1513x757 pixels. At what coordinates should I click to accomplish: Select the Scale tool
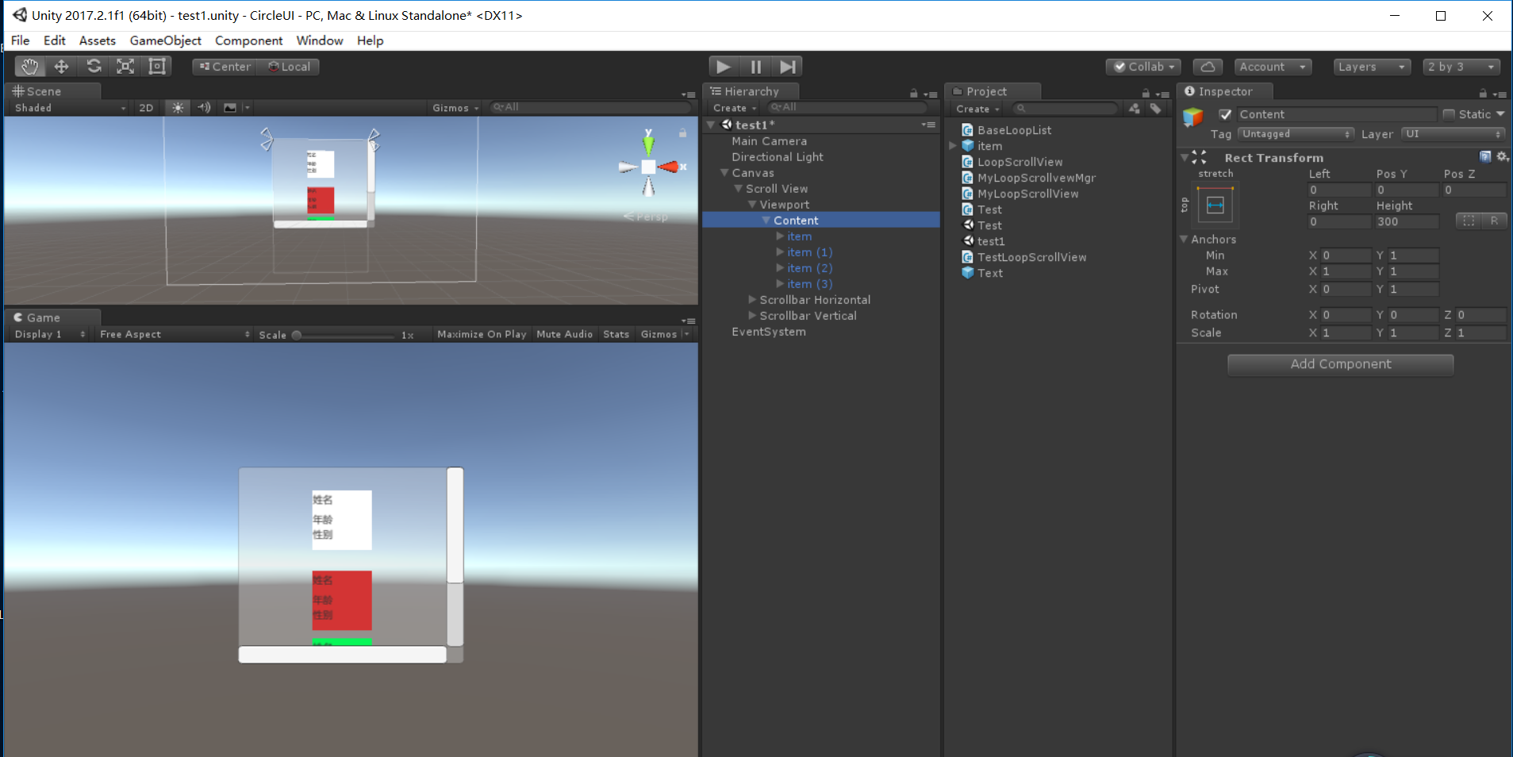(125, 67)
